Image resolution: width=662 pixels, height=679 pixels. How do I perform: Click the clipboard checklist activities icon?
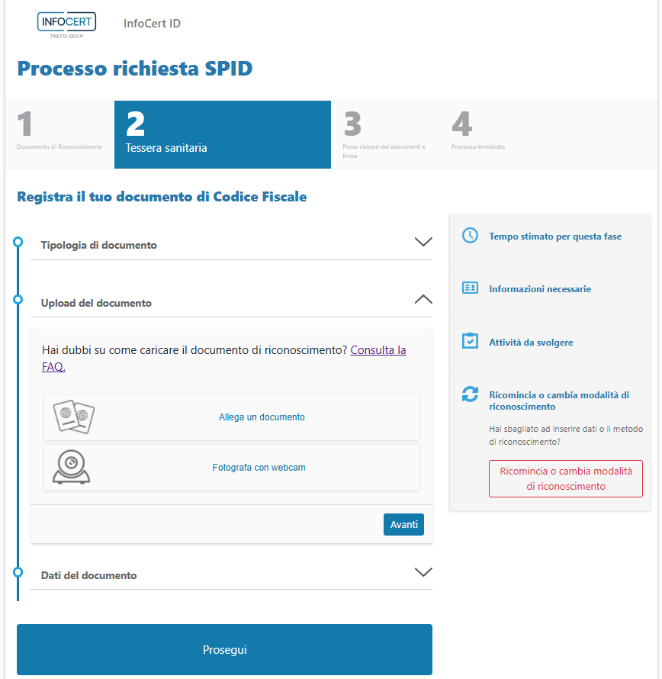[470, 341]
